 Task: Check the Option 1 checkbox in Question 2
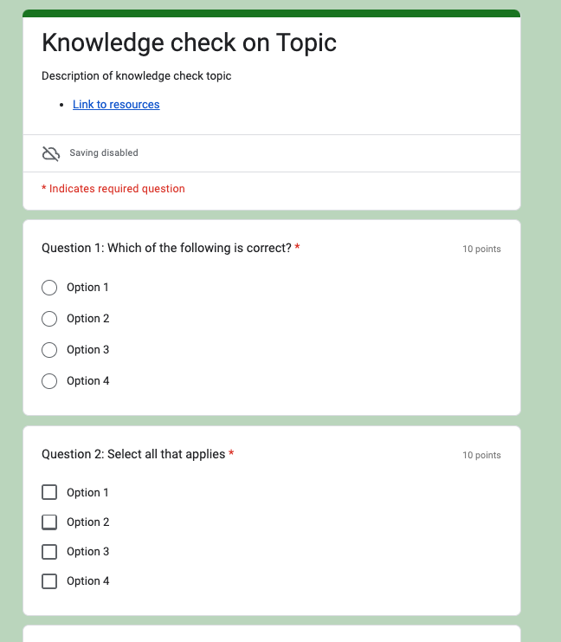click(x=49, y=493)
